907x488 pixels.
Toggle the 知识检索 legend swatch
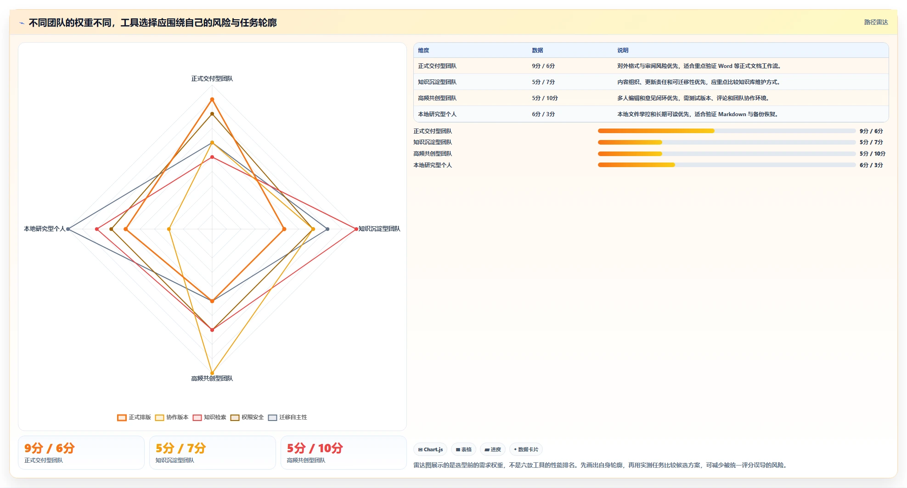pyautogui.click(x=197, y=417)
